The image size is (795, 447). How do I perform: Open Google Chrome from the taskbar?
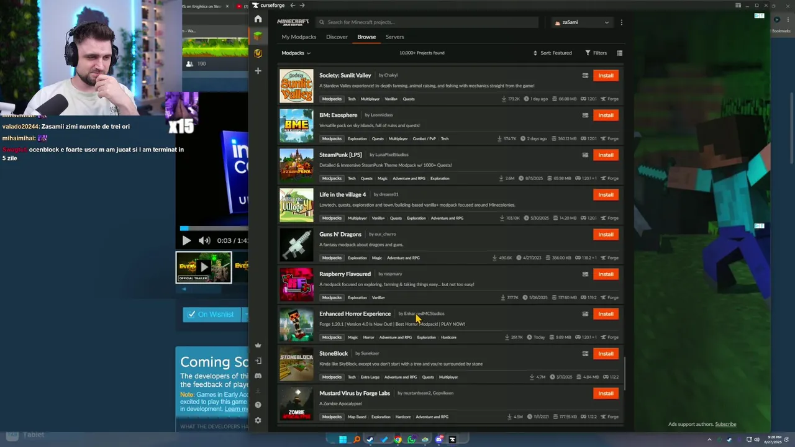coord(397,440)
